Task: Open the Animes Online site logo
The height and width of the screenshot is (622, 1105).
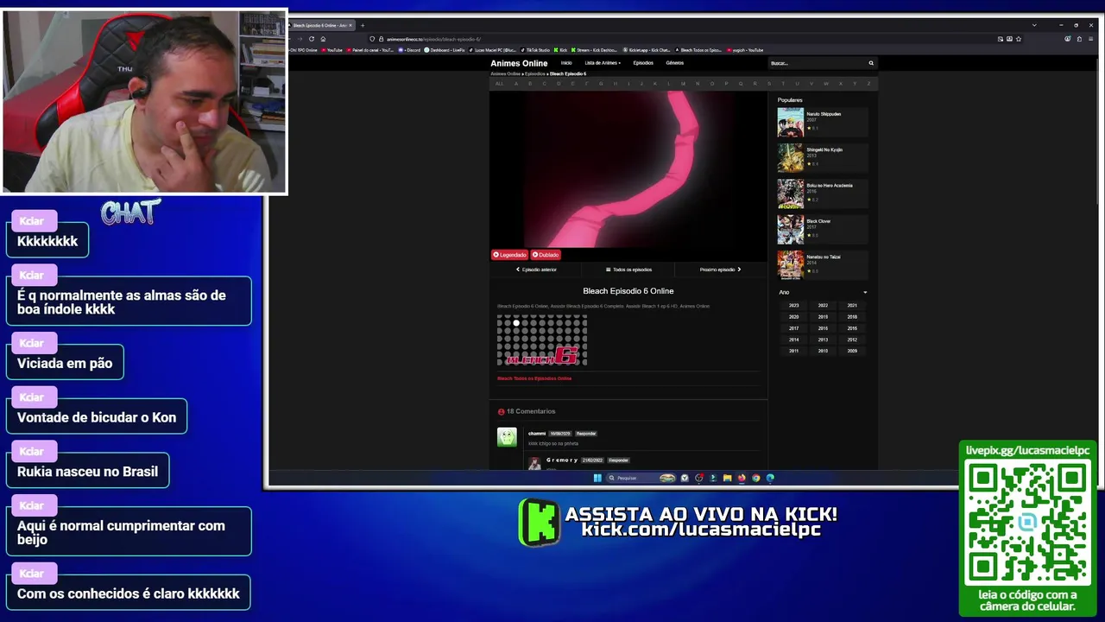Action: [519, 63]
